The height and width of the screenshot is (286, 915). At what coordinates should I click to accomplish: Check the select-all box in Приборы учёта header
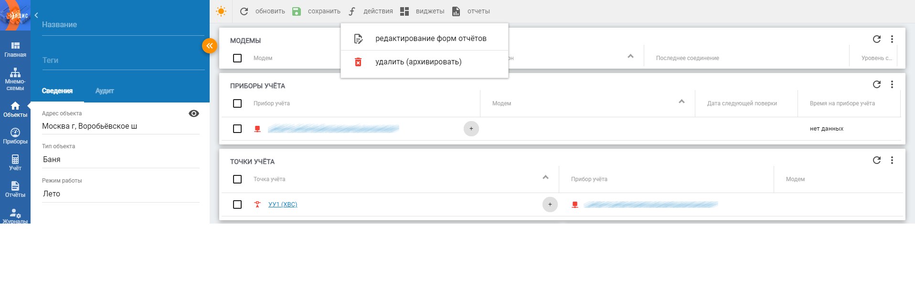coord(237,103)
